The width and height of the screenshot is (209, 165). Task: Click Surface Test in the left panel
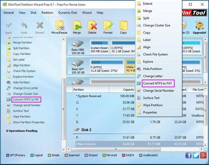point(21,111)
